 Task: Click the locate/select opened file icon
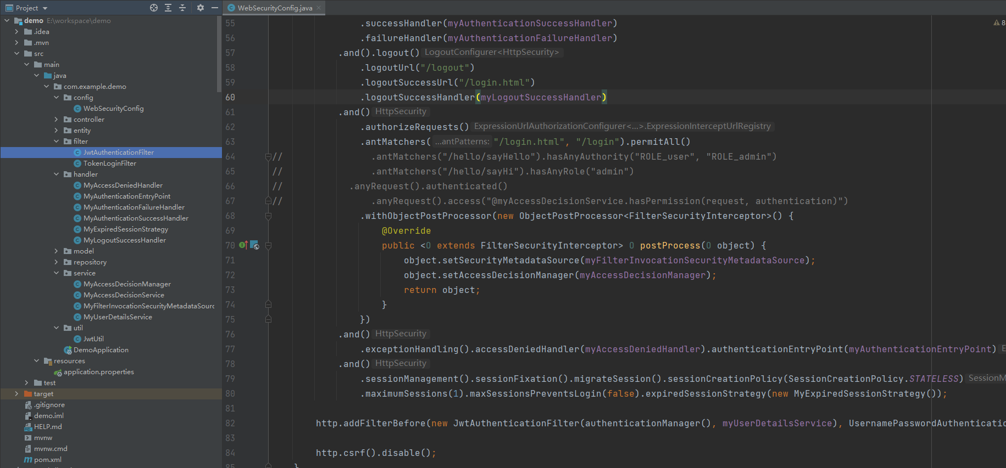(154, 8)
